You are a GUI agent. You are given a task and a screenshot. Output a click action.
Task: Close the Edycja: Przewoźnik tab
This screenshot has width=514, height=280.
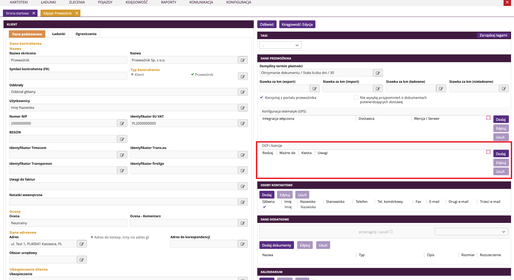77,13
